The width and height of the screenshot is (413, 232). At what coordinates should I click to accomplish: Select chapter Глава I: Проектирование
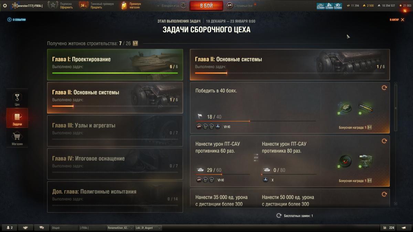(x=115, y=64)
